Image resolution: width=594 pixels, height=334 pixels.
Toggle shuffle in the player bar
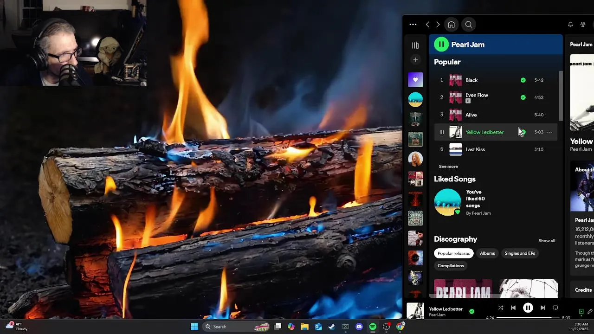tap(501, 308)
